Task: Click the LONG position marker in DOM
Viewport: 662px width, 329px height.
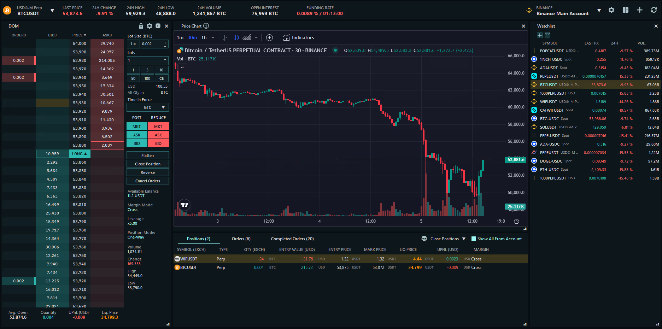Action: pos(80,154)
